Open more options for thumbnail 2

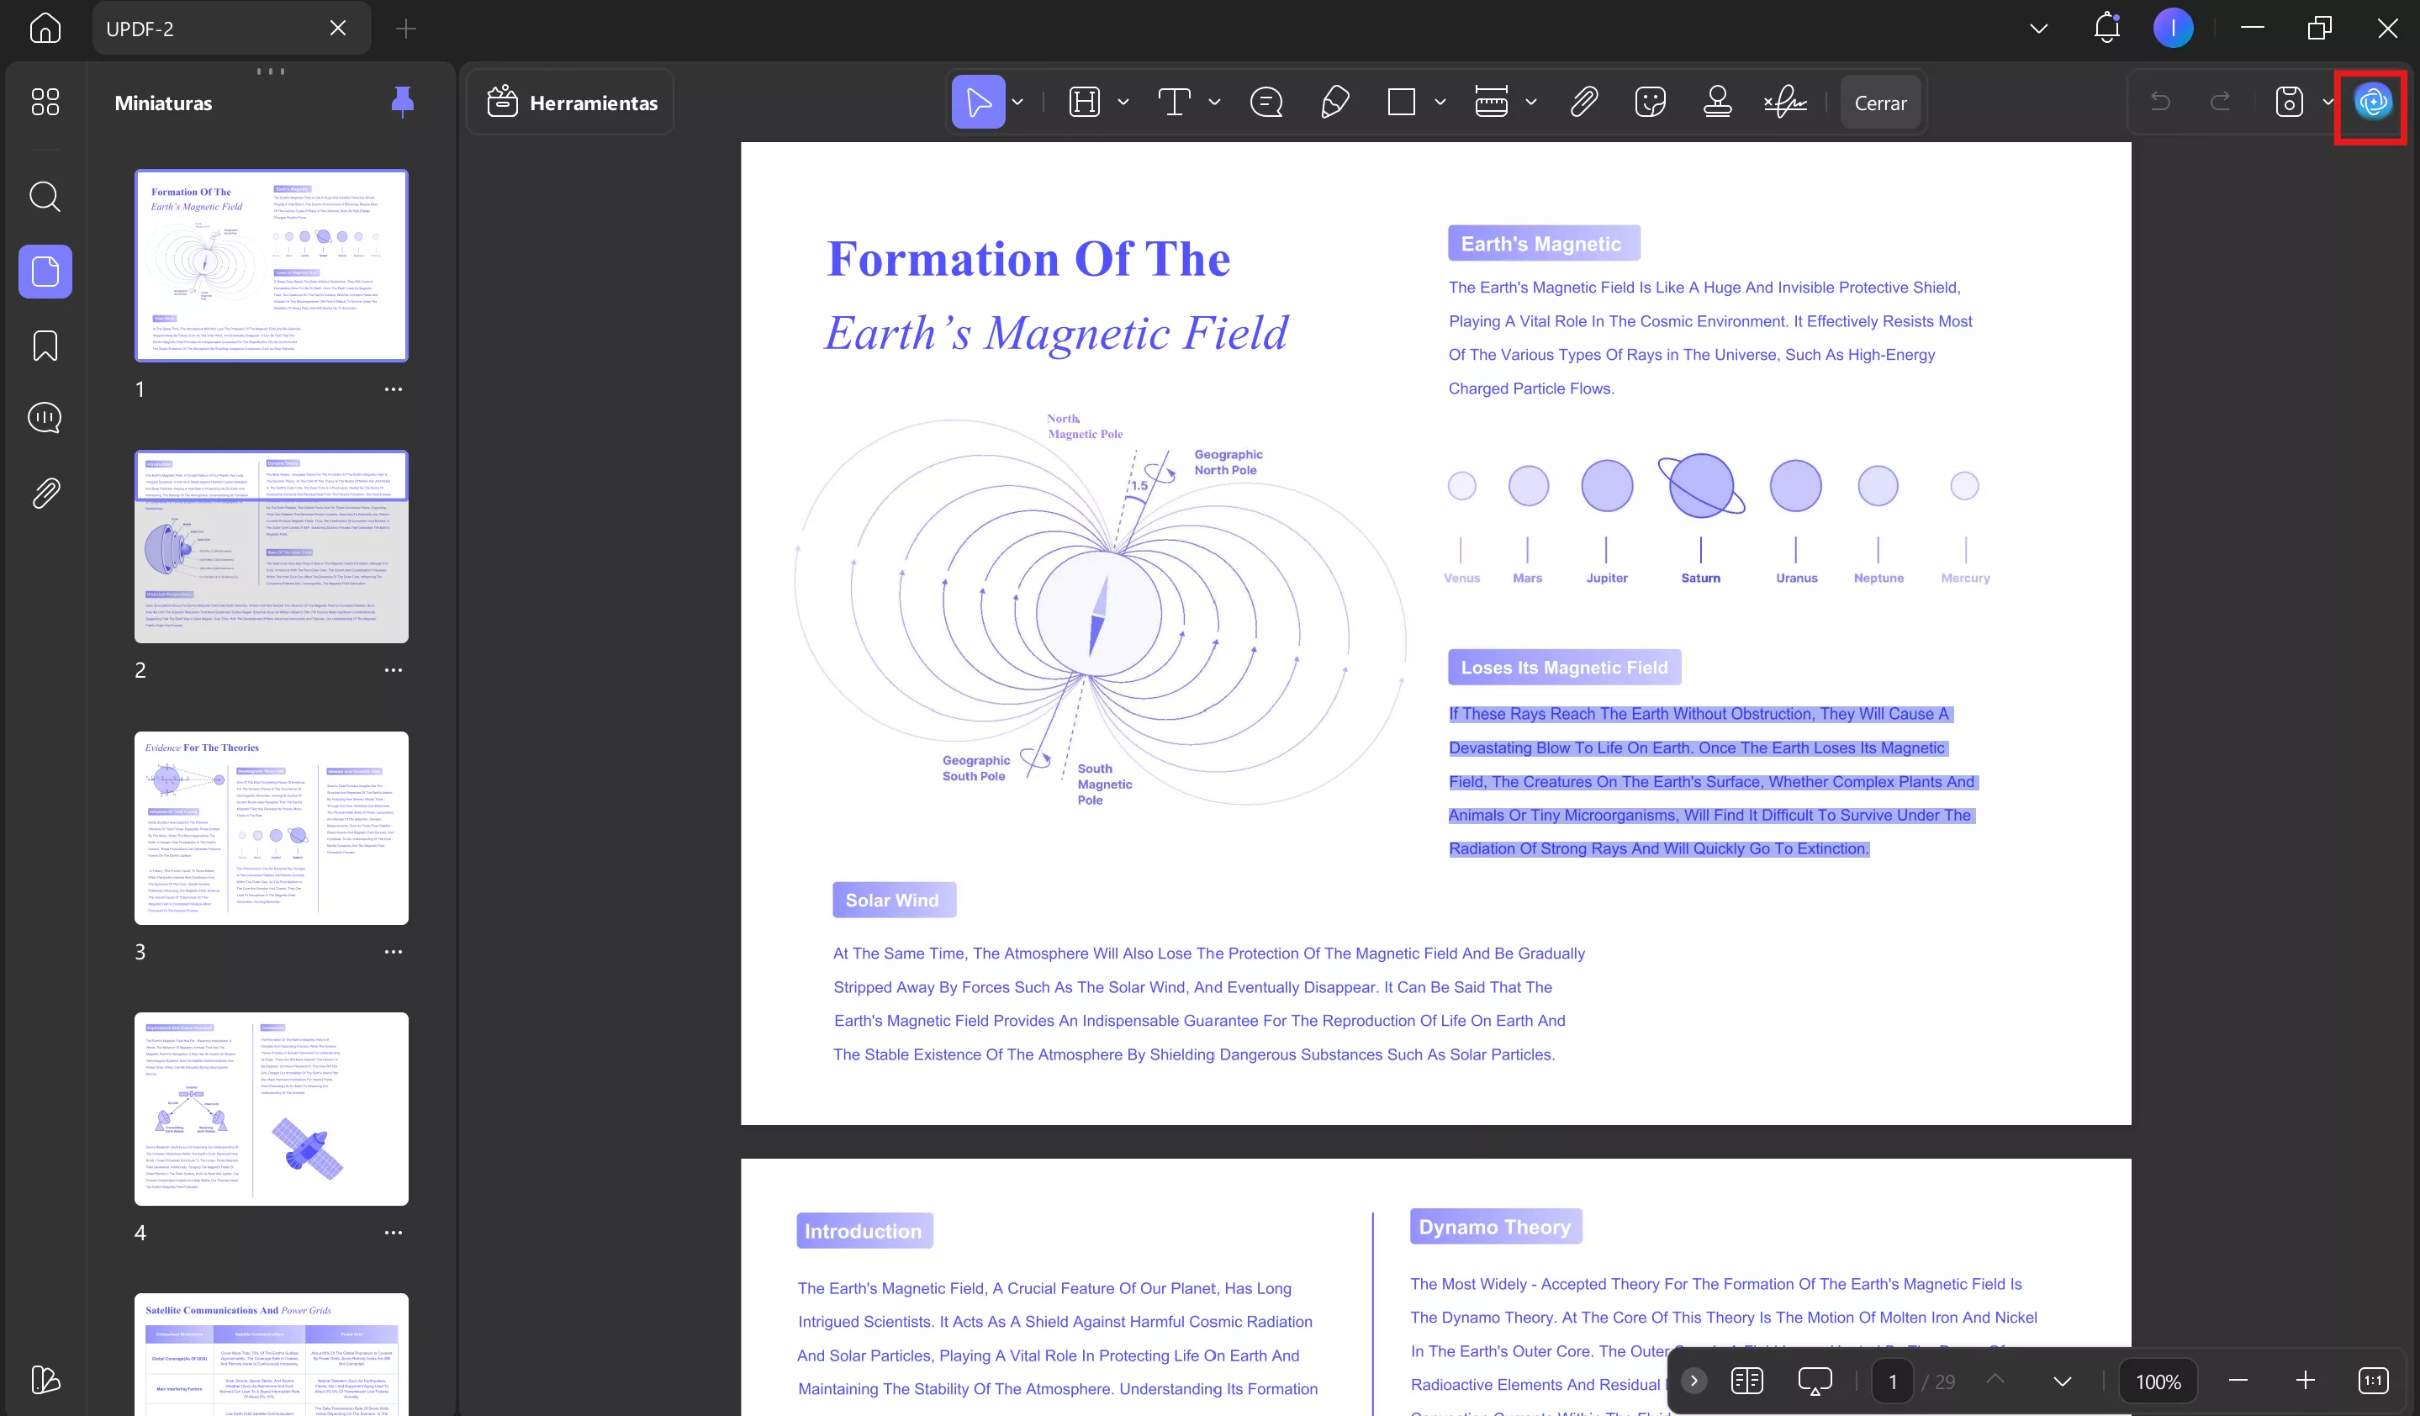click(393, 670)
